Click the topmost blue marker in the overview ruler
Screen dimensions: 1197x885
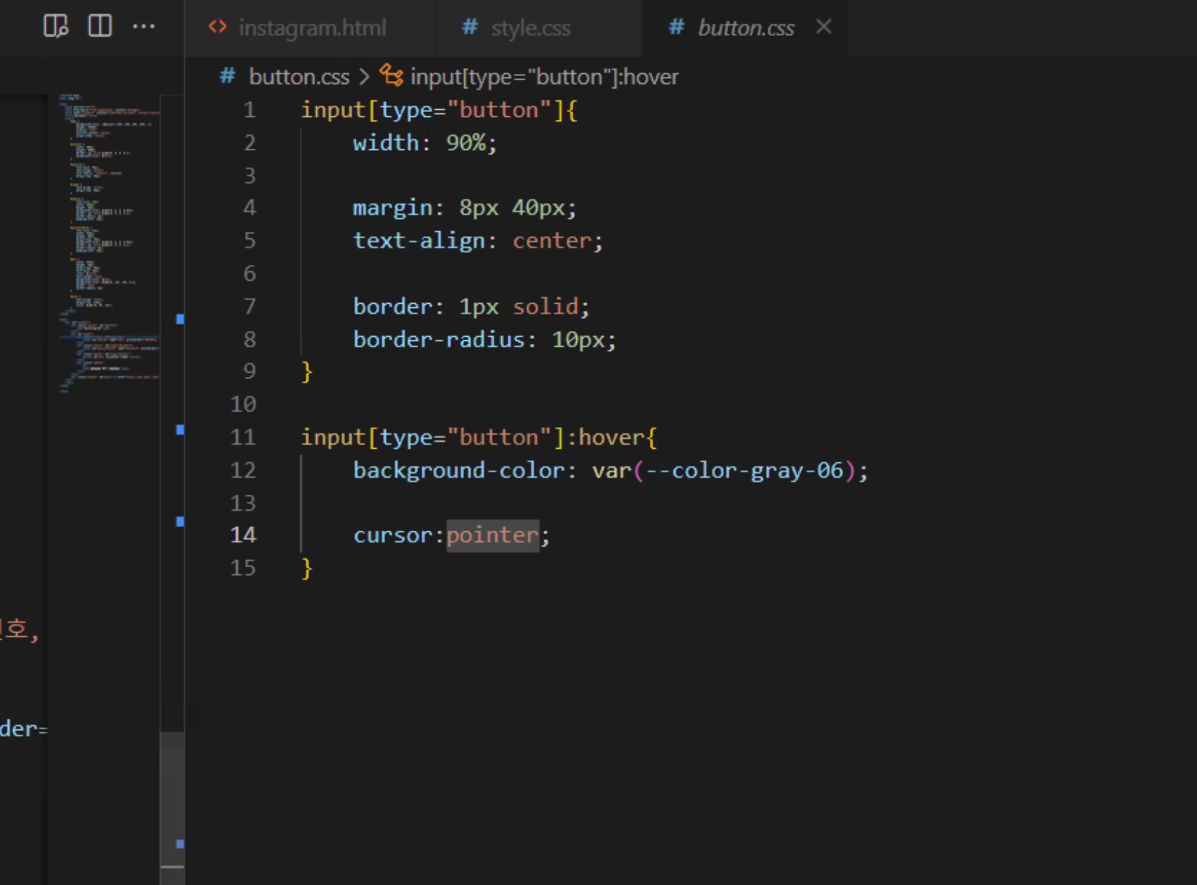tap(180, 319)
